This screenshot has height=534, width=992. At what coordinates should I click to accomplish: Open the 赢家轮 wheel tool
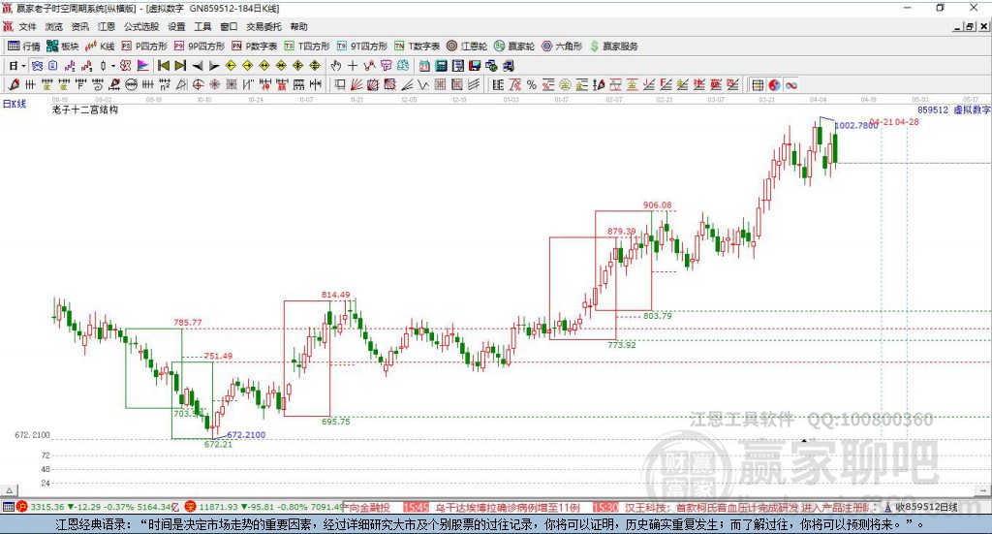coord(514,47)
